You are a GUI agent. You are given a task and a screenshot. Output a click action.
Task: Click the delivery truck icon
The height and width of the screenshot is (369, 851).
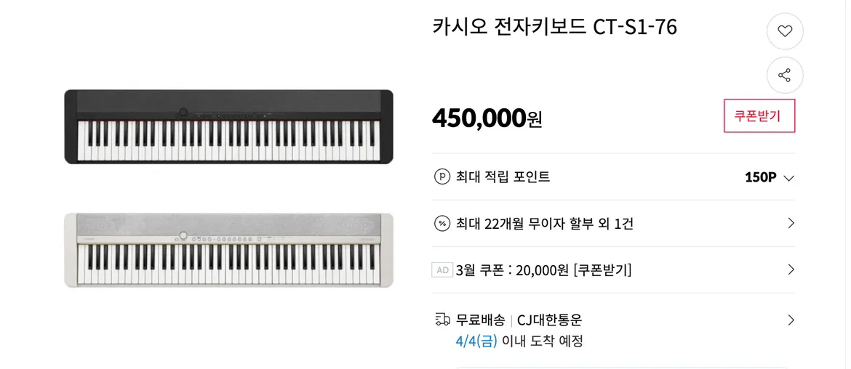443,320
